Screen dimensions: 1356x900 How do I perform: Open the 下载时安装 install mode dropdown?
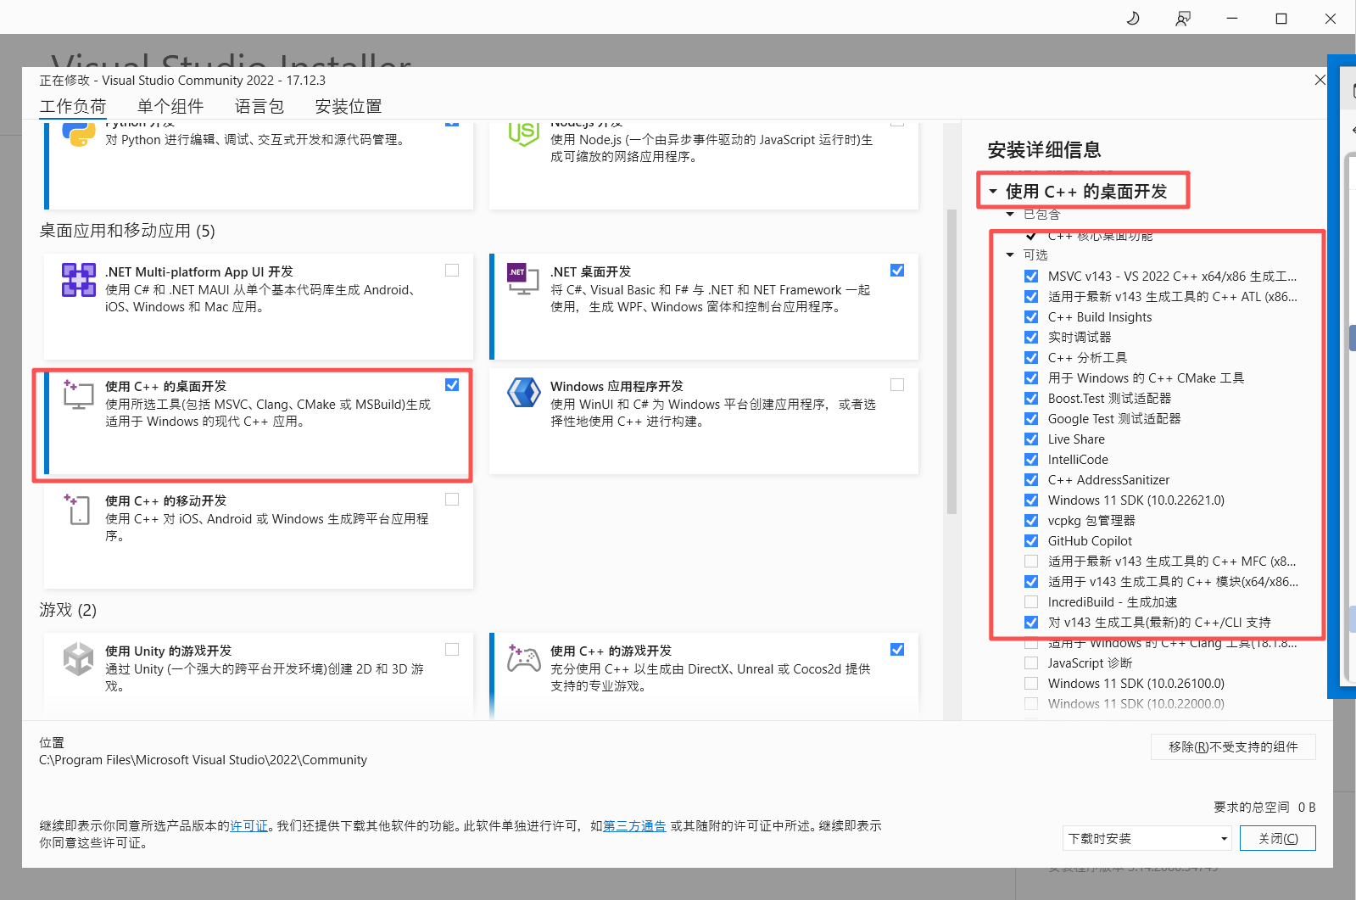[x=1147, y=838]
